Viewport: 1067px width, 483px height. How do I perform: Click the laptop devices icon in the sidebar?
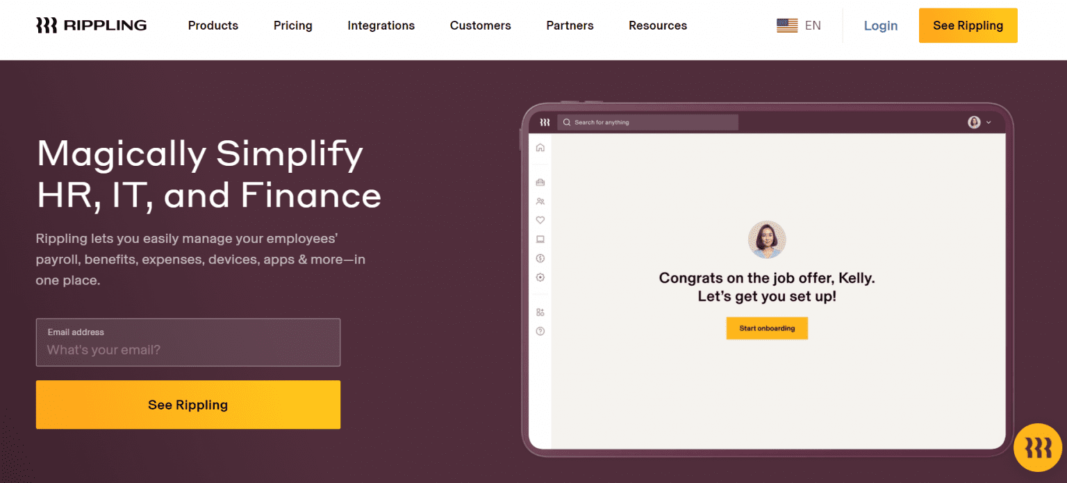click(x=540, y=239)
